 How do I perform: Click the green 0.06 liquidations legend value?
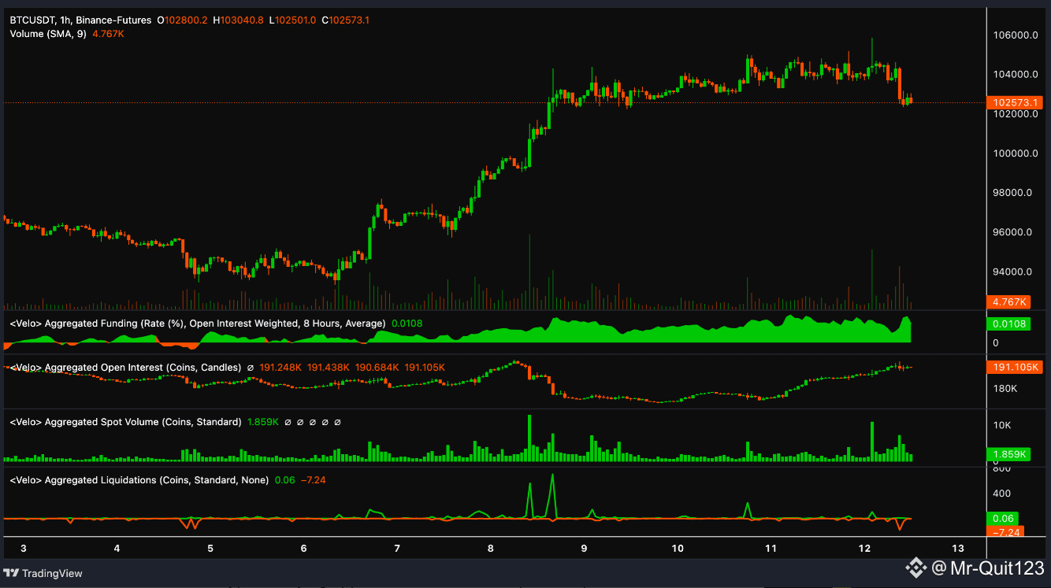(284, 479)
